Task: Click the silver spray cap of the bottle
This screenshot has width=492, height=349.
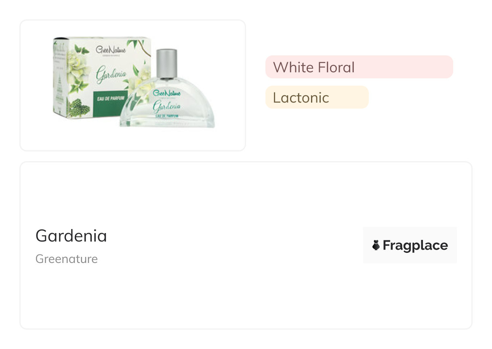Action: [x=166, y=63]
